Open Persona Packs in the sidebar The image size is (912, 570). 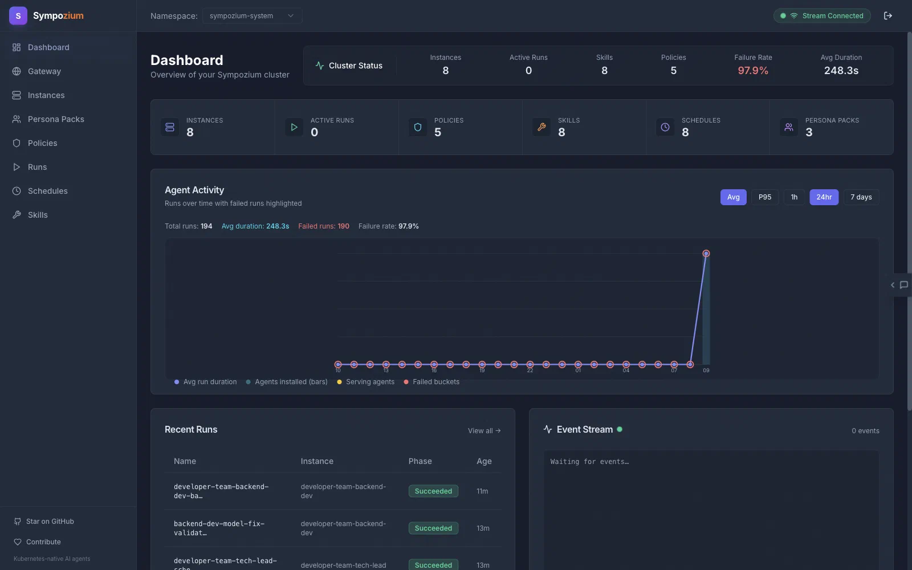[68, 119]
